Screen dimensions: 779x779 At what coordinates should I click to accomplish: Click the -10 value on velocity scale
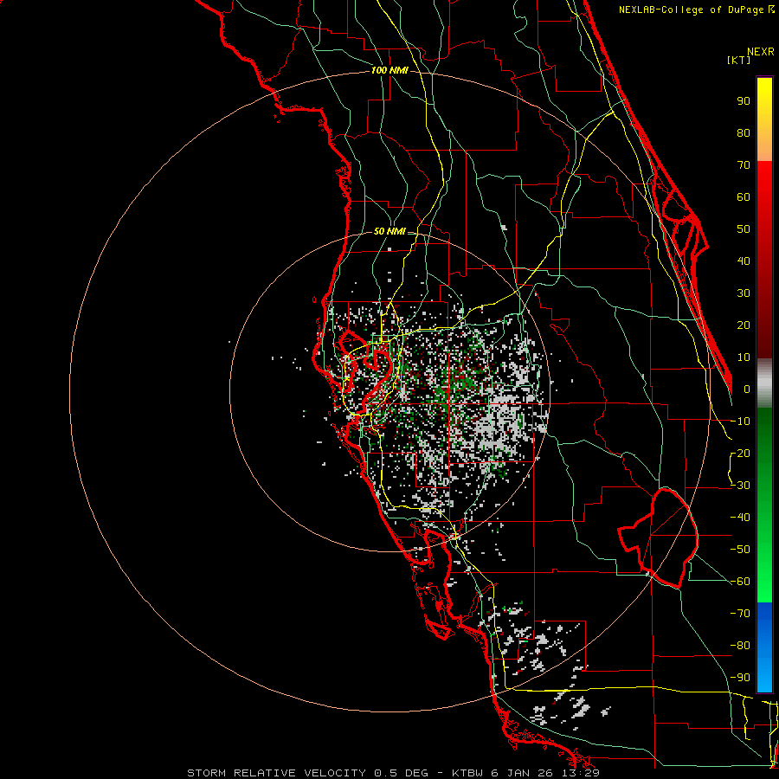point(740,422)
